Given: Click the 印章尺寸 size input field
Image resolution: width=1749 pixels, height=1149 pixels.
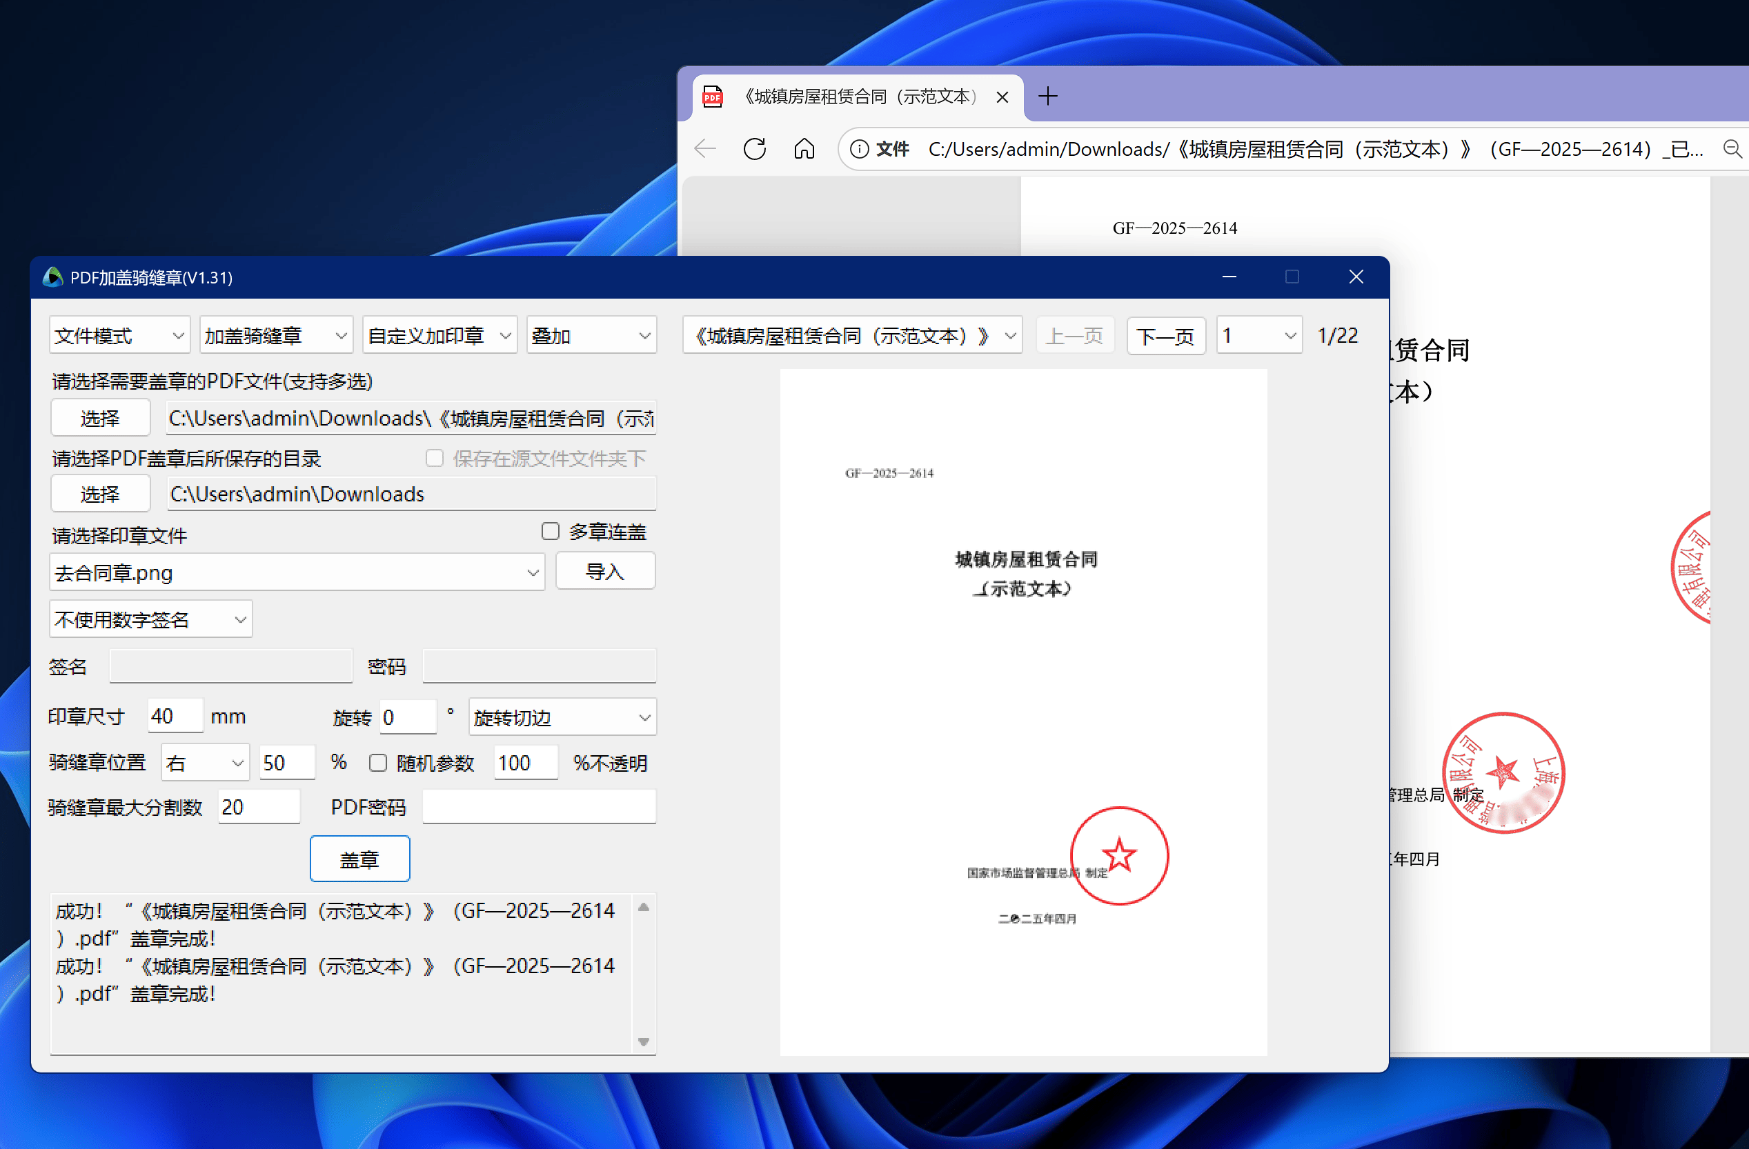Looking at the screenshot, I should (x=175, y=717).
